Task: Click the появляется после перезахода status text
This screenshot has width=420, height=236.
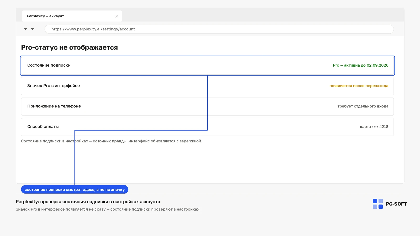Action: pyautogui.click(x=359, y=86)
